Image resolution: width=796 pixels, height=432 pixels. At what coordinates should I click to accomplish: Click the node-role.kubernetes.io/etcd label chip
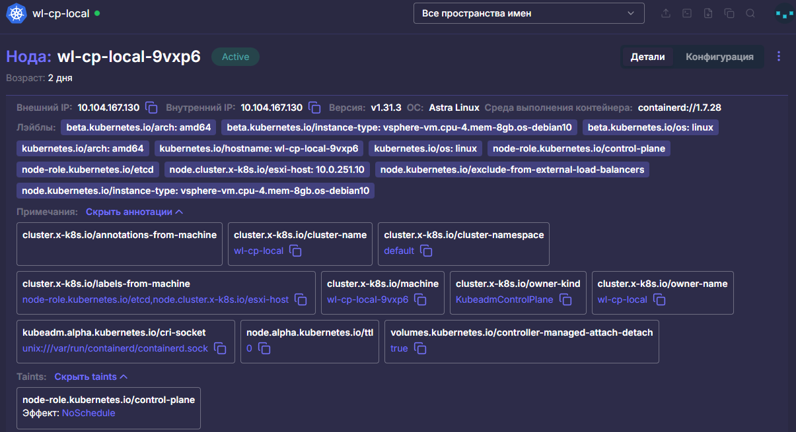(88, 170)
